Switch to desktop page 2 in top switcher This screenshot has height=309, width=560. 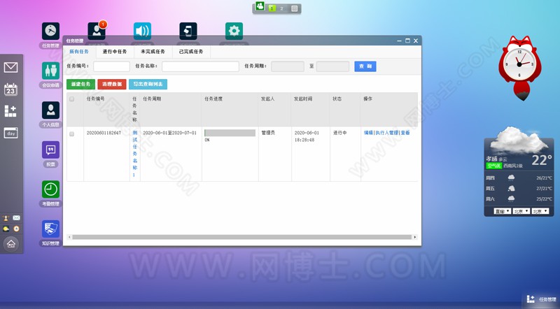282,8
